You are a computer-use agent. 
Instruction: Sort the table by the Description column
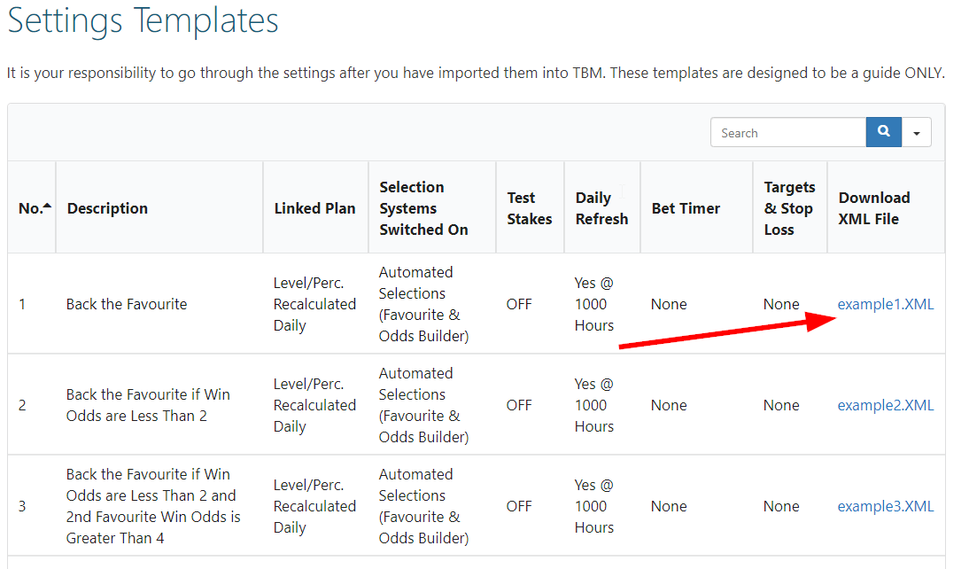point(107,207)
